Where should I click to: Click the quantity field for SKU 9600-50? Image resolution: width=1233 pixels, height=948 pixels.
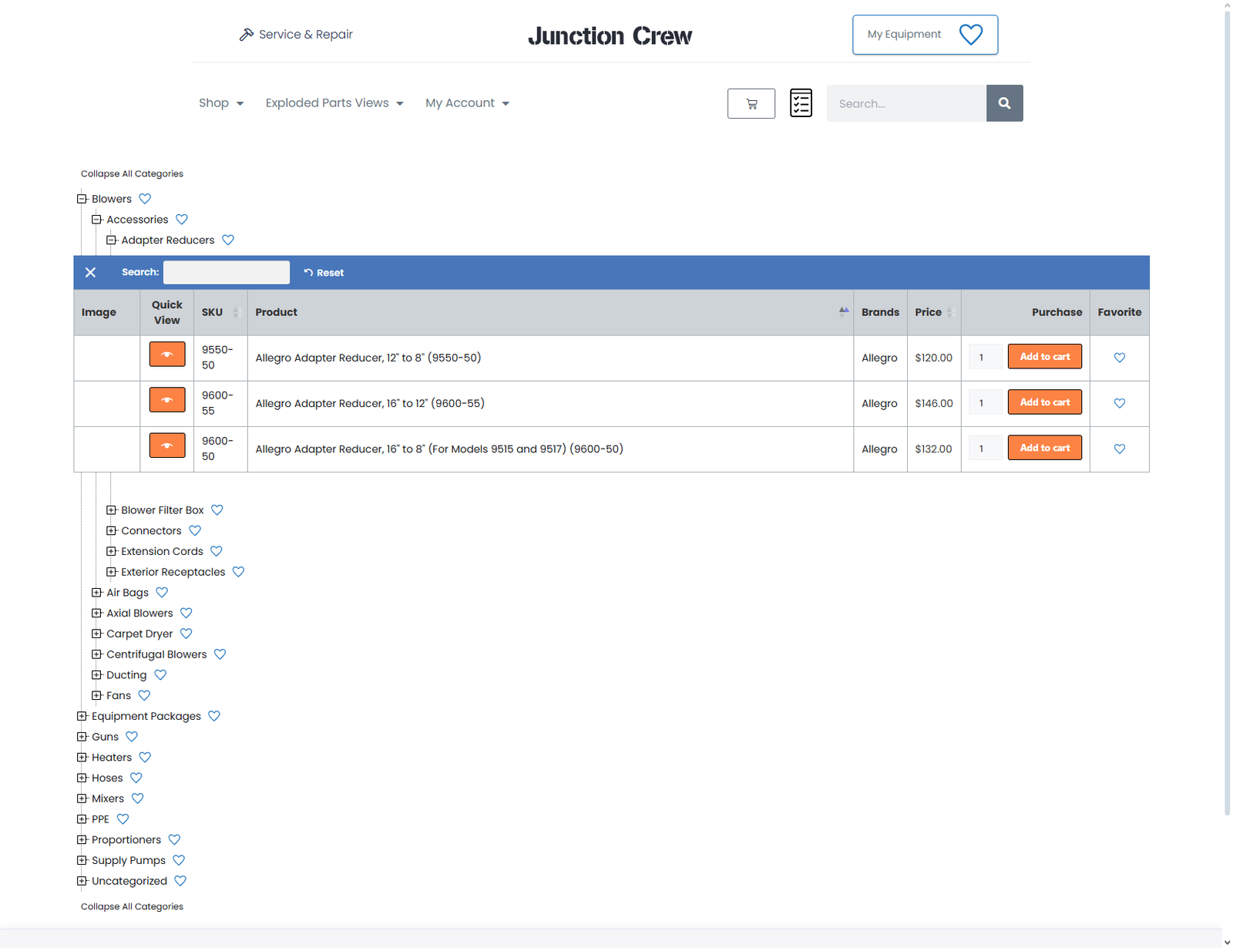coord(984,449)
